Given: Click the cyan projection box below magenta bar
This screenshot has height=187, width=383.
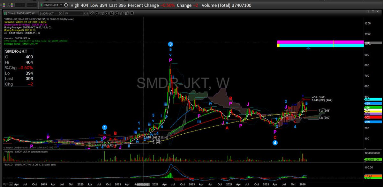Looking at the screenshot, I should coord(320,46).
